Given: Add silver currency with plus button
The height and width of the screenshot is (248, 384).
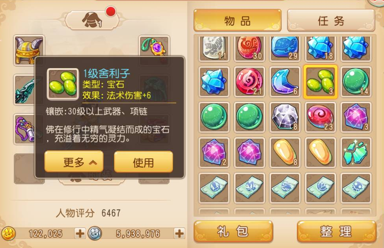Looking at the screenshot, I should click(x=179, y=233).
